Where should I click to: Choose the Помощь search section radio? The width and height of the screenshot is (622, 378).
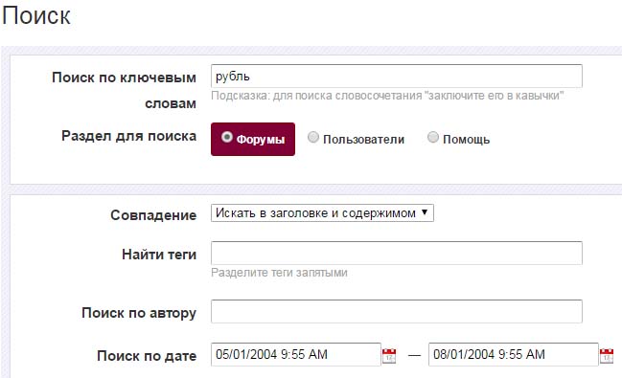(433, 138)
